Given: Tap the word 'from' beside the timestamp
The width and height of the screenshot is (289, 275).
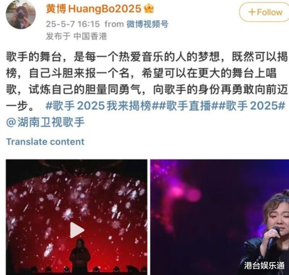Looking at the screenshot, I should pyautogui.click(x=114, y=24).
